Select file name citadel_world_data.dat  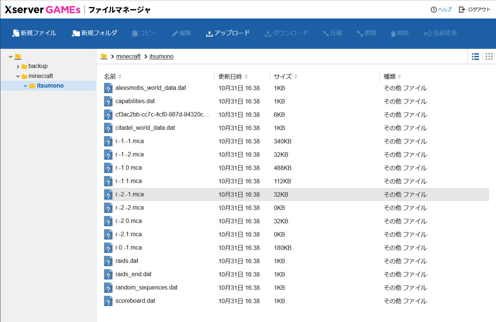[x=145, y=128]
